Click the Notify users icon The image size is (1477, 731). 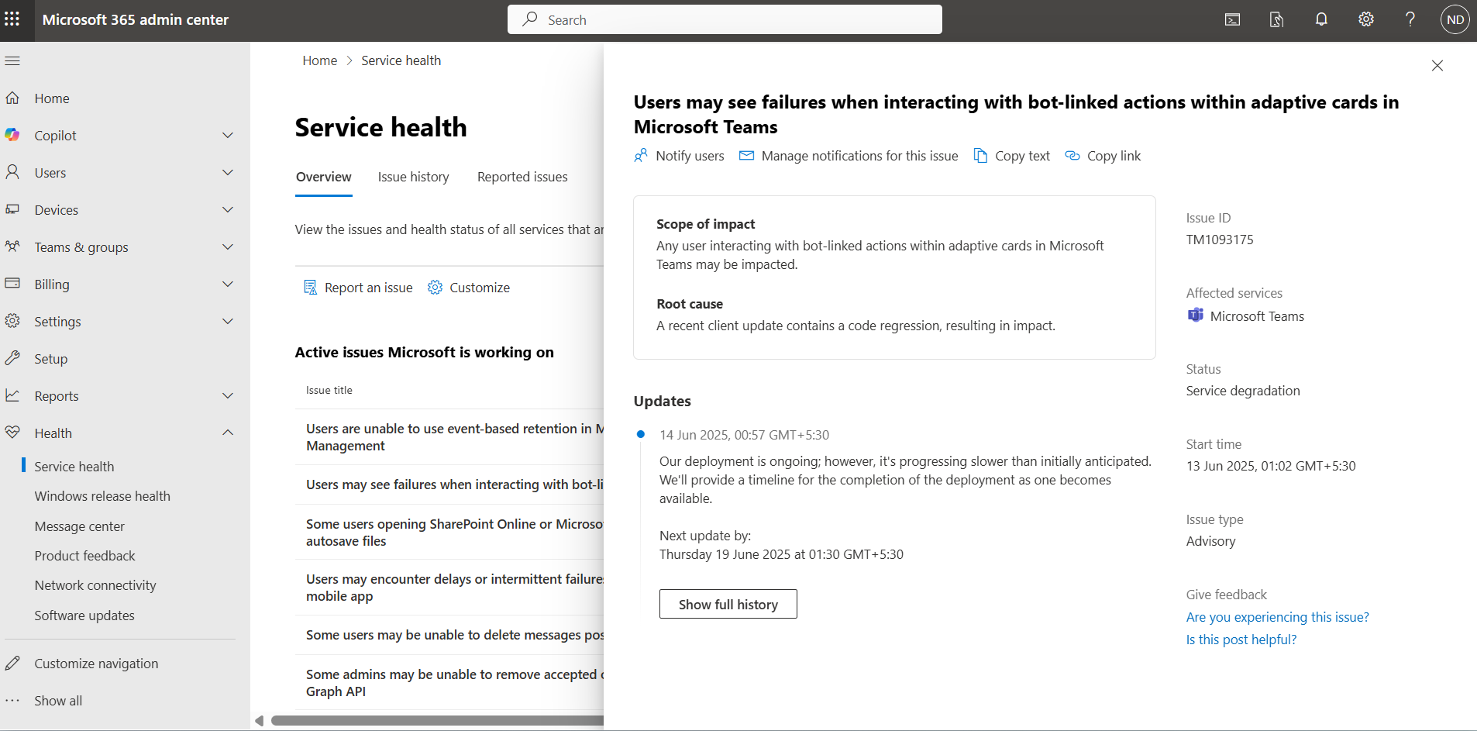coord(641,156)
